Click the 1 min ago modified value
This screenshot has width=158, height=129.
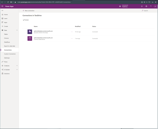[x=77, y=39]
